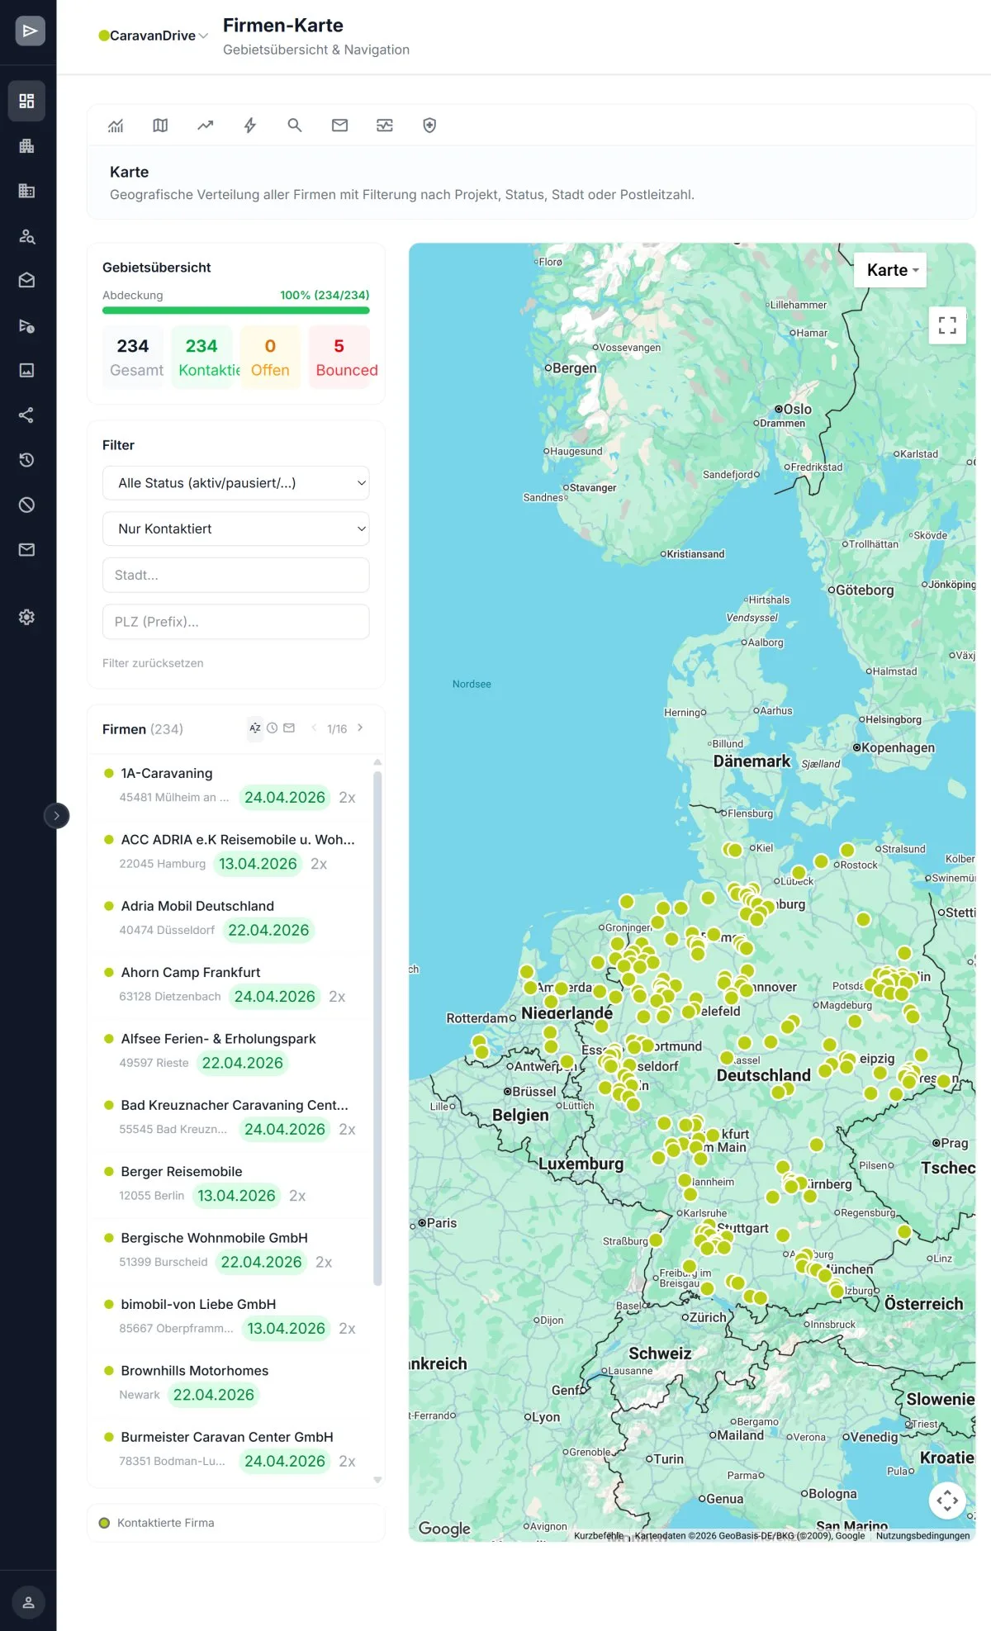
Task: Open the Burmeister Caravan Center GmbH entry
Action: [x=230, y=1449]
